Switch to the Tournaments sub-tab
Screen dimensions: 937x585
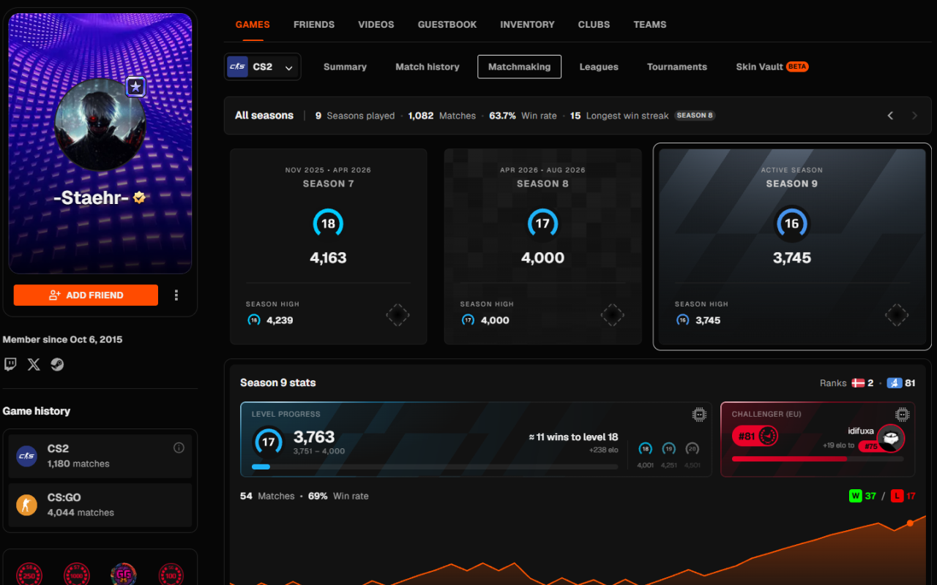[x=677, y=67]
